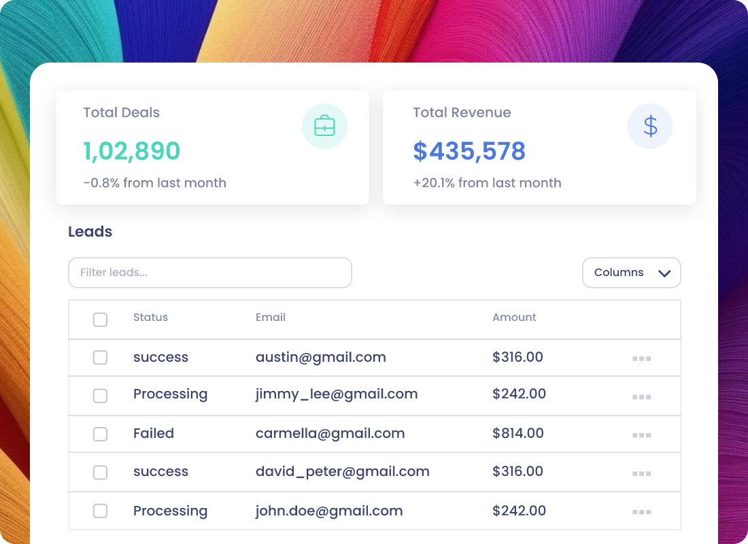Expand the Columns dropdown
The height and width of the screenshot is (544, 748).
pos(632,273)
